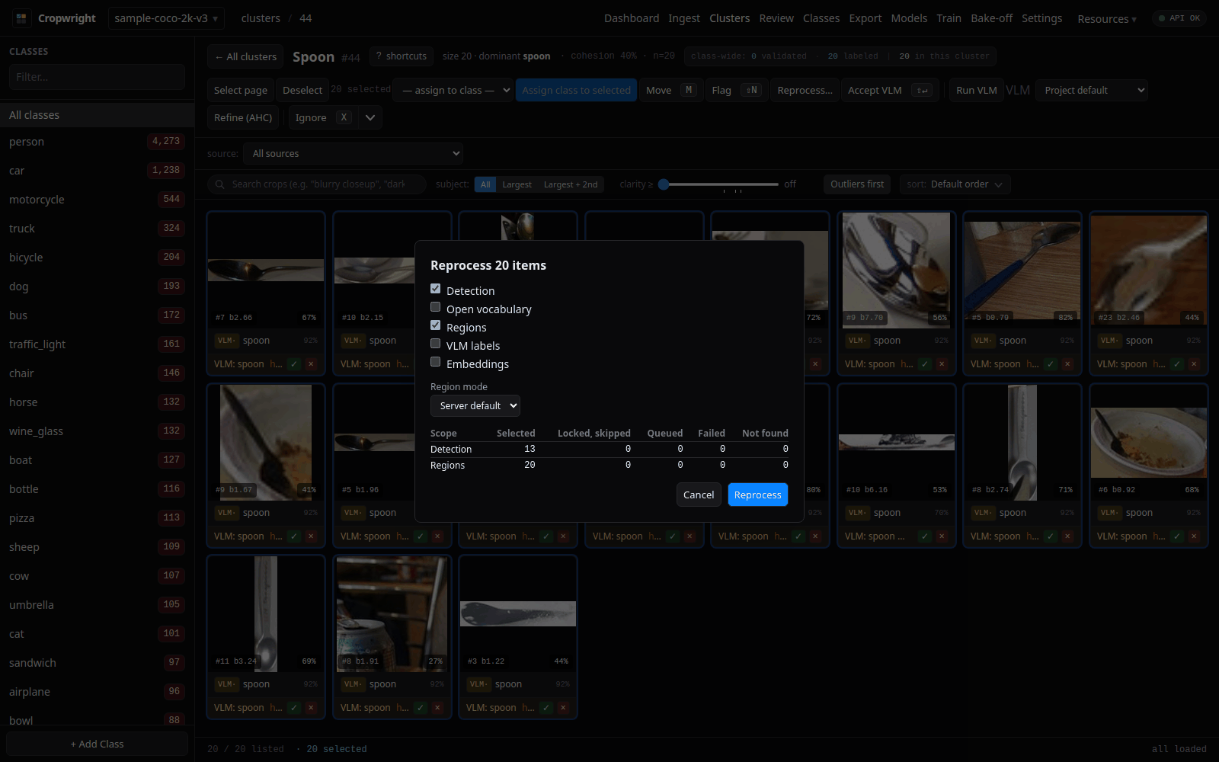This screenshot has height=762, width=1219.
Task: Click the M shortcut badge beside Move
Action: pos(689,90)
